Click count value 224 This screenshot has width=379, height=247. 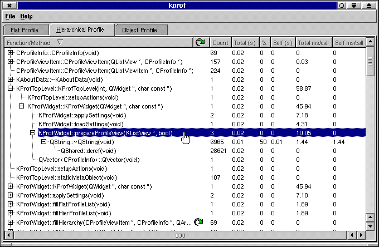point(215,71)
